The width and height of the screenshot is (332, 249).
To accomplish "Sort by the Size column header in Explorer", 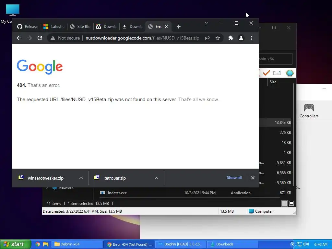I will (x=273, y=82).
